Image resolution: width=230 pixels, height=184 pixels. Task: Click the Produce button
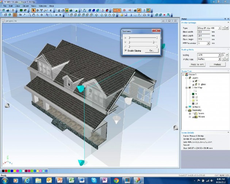217,64
